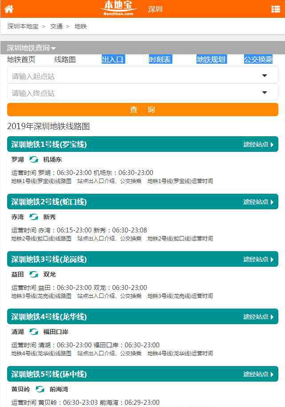This screenshot has width=285, height=407.
Task: Open 地铁规划 tab
Action: 212,59
